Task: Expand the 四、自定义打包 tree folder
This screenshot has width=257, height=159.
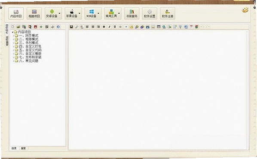Action: 13,46
